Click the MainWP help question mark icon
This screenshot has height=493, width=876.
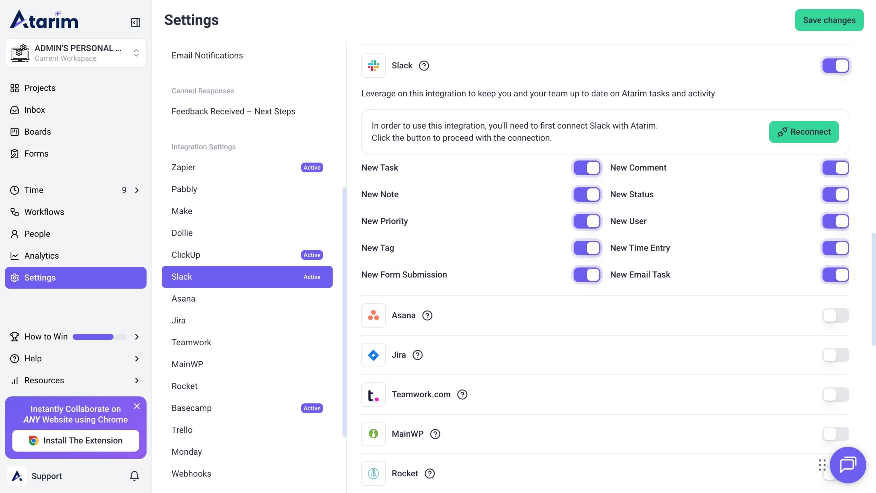(435, 434)
